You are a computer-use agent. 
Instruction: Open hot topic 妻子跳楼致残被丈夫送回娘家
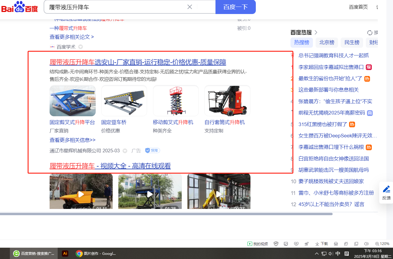pos(331,182)
